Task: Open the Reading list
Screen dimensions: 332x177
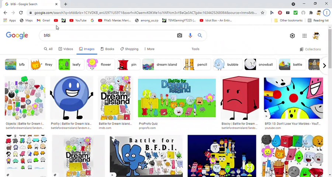Action: tap(318, 21)
